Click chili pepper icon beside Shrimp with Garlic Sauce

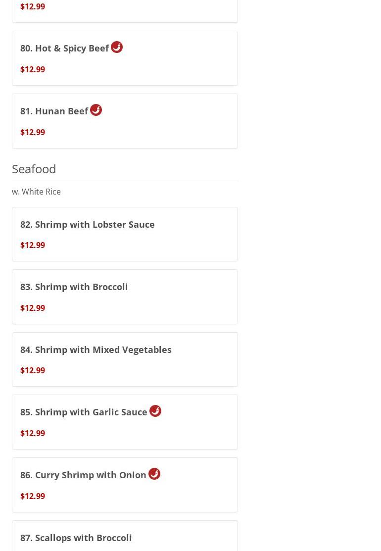click(x=155, y=411)
